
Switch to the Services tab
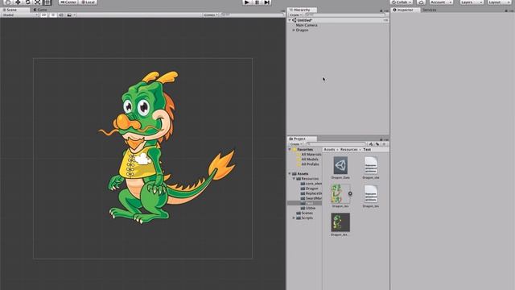(429, 10)
